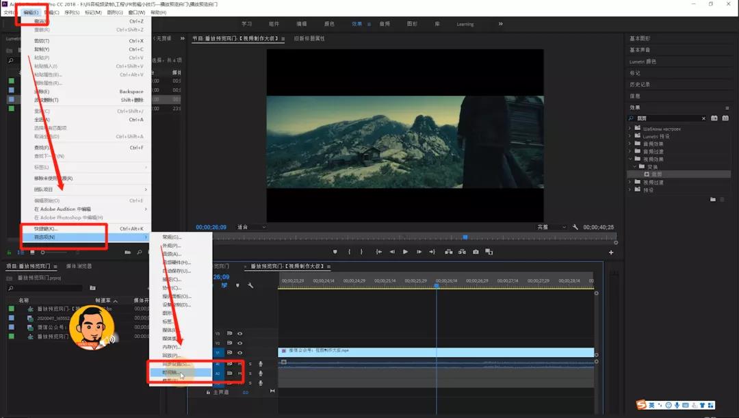
Task: Toggle sync lock on track V3
Action: [229, 334]
